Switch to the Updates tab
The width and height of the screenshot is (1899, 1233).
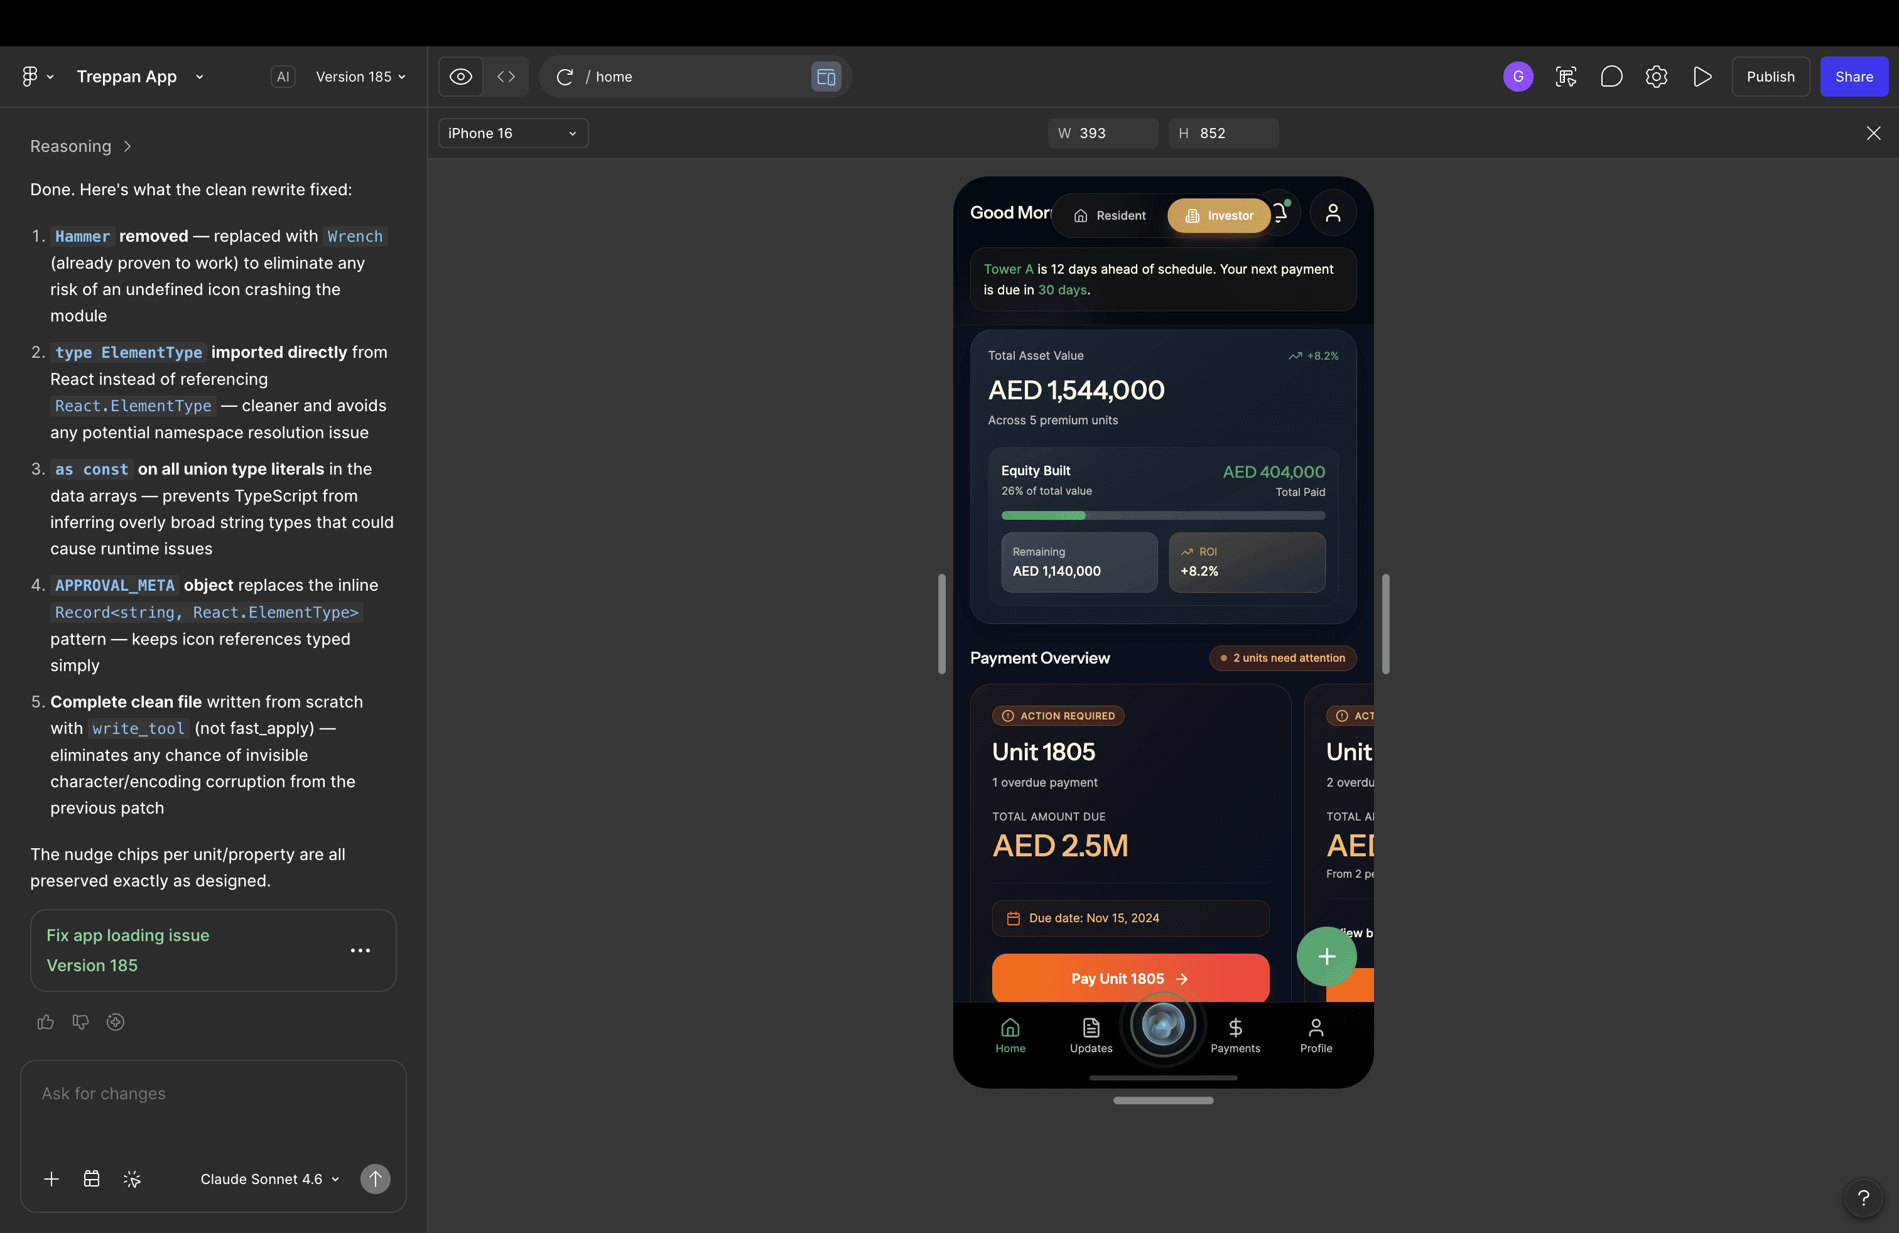1091,1035
